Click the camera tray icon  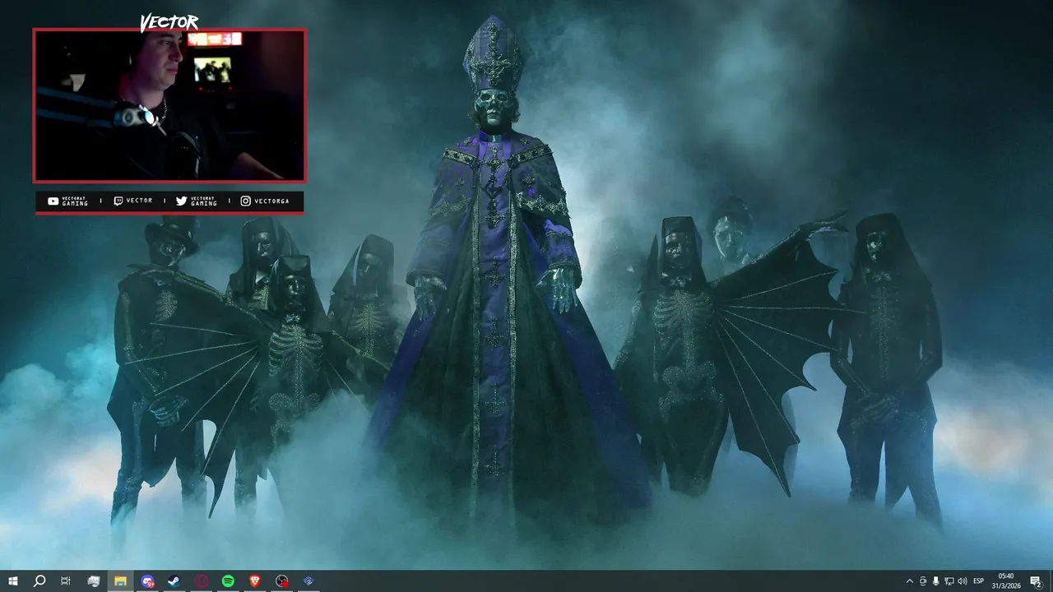pos(923,581)
